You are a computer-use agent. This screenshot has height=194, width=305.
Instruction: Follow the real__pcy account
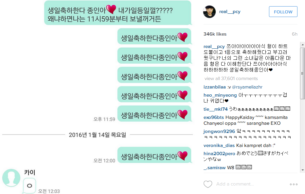click(x=283, y=12)
